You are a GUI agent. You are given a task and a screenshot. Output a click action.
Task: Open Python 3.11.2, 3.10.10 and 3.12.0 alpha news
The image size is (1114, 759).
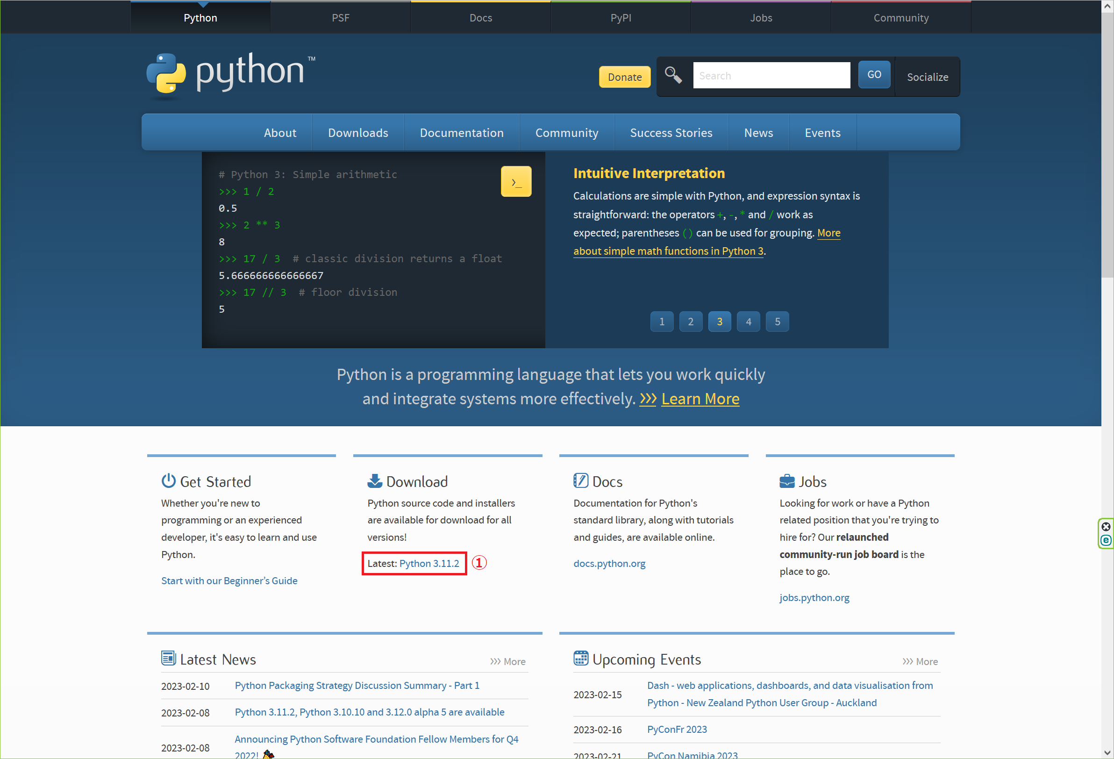pyautogui.click(x=369, y=712)
